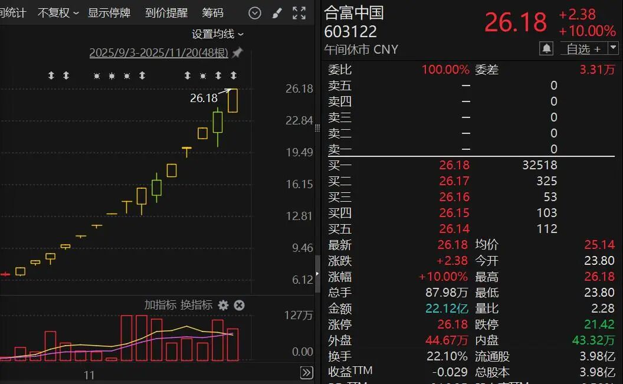Select the brush annotation tool icon
This screenshot has height=384, width=623.
click(277, 12)
